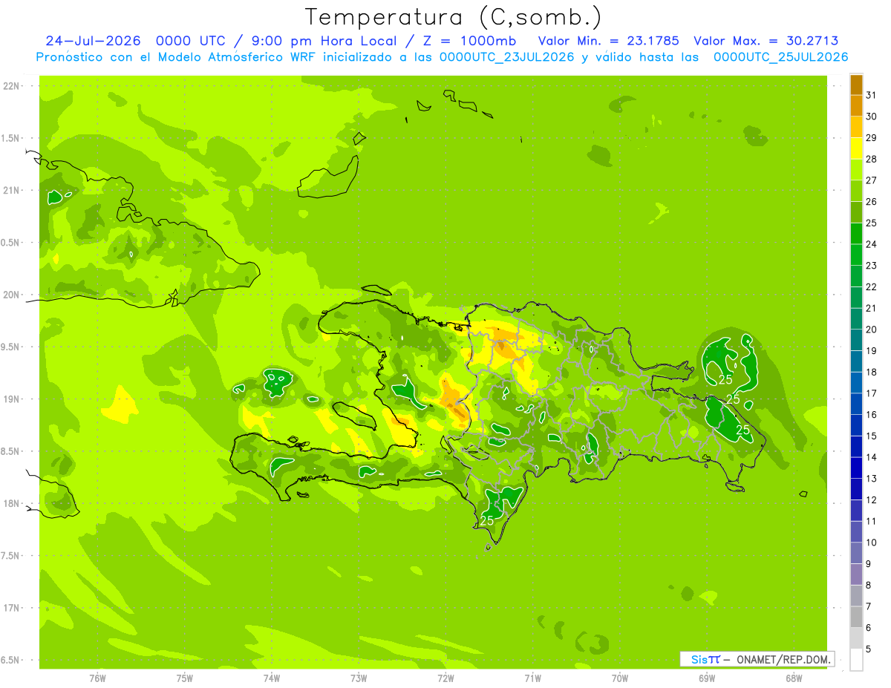
Task: Click the "5" colorbar scale label
Action: (869, 649)
